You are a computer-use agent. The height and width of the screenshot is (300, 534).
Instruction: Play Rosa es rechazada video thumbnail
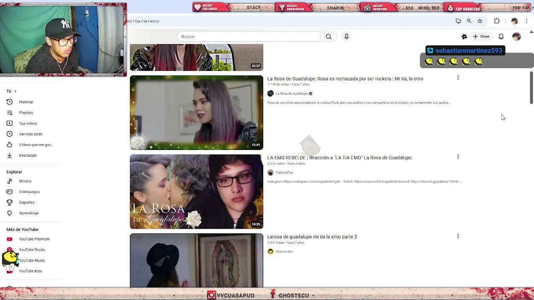196,112
